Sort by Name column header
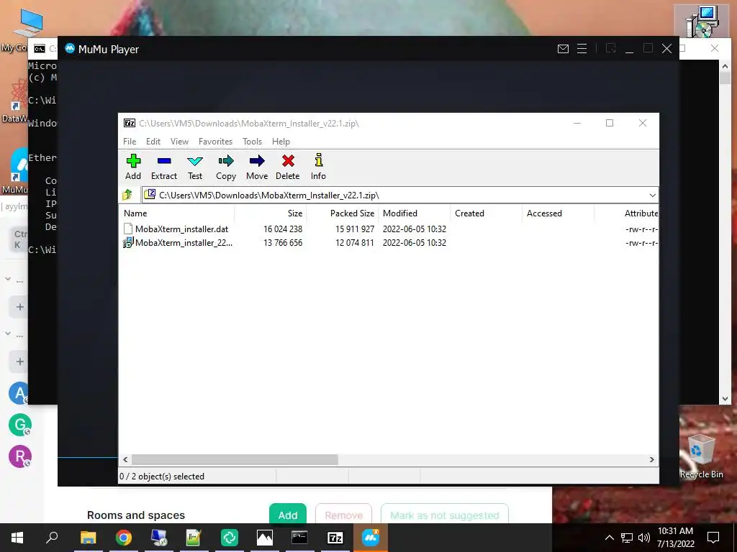737x552 pixels. point(177,213)
